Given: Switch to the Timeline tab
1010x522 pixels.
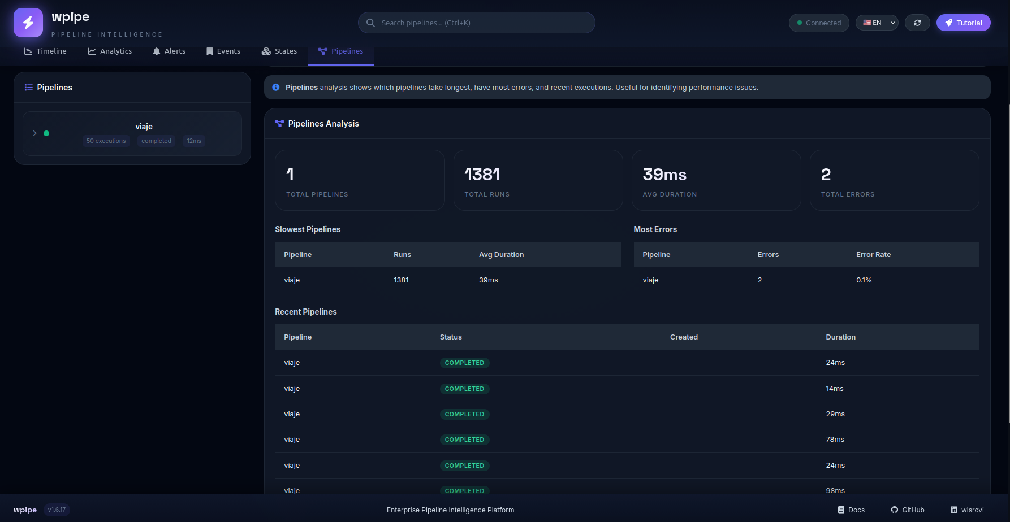Looking at the screenshot, I should click(45, 51).
